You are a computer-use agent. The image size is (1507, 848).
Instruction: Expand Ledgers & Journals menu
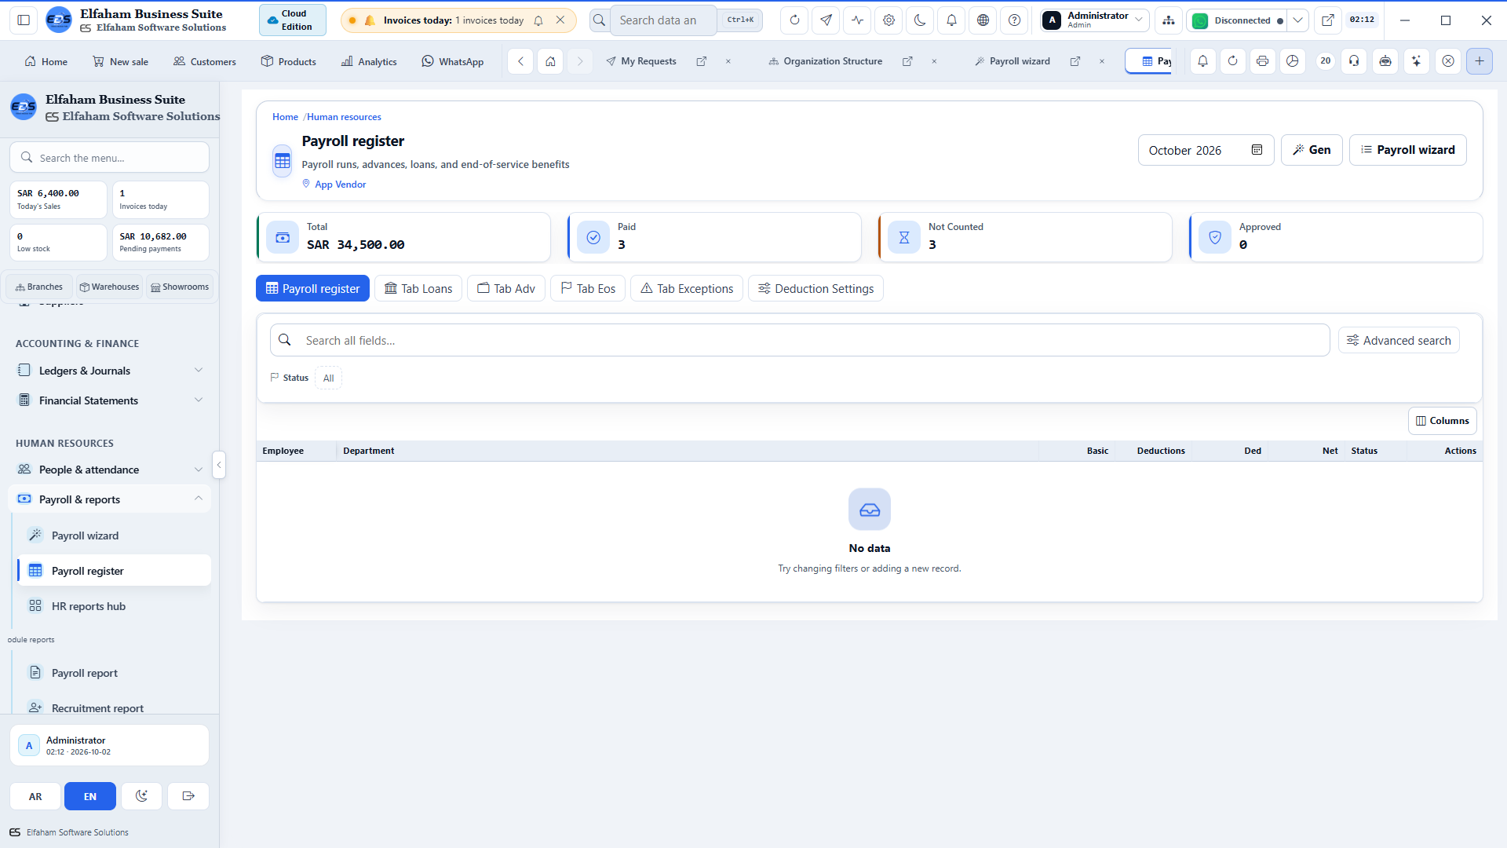pyautogui.click(x=110, y=371)
